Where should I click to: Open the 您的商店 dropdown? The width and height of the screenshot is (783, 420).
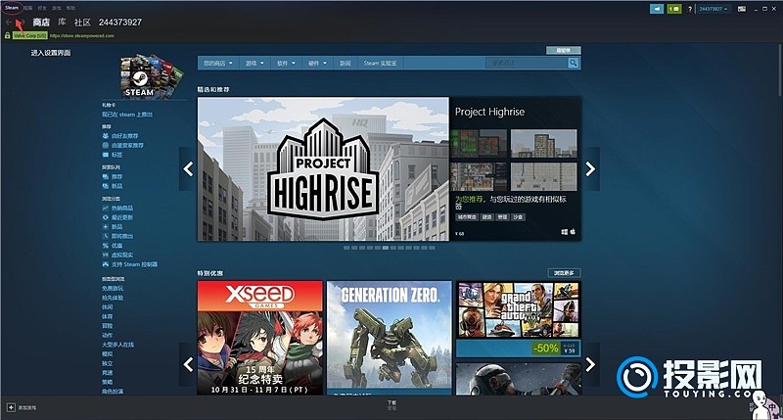[217, 63]
